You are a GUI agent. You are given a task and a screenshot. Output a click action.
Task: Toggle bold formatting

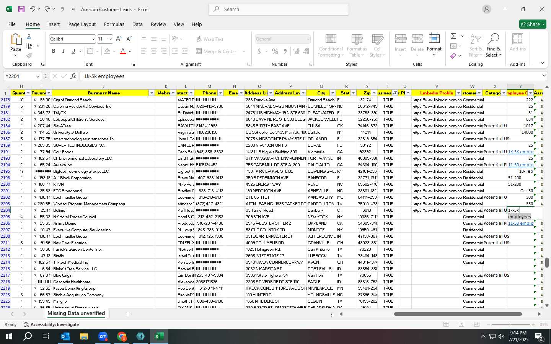(54, 51)
